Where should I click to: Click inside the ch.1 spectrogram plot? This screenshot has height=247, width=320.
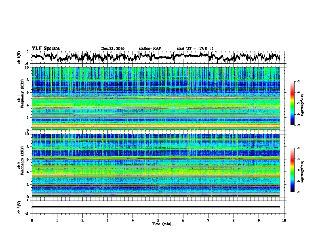tap(156, 98)
